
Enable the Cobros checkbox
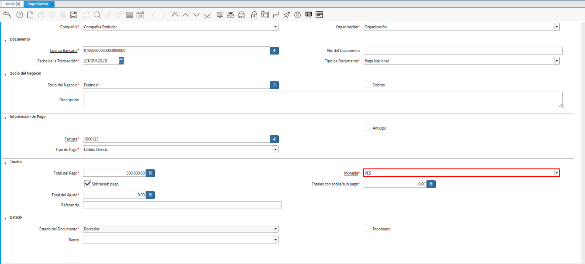click(x=368, y=85)
